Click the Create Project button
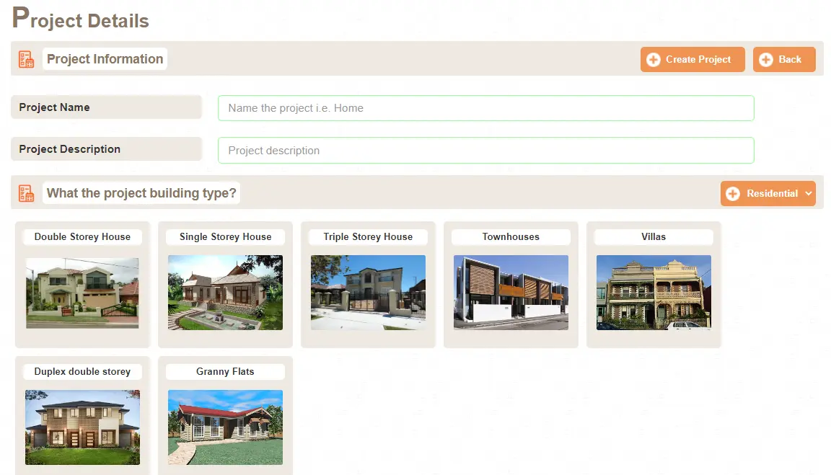Image resolution: width=831 pixels, height=475 pixels. (x=692, y=59)
